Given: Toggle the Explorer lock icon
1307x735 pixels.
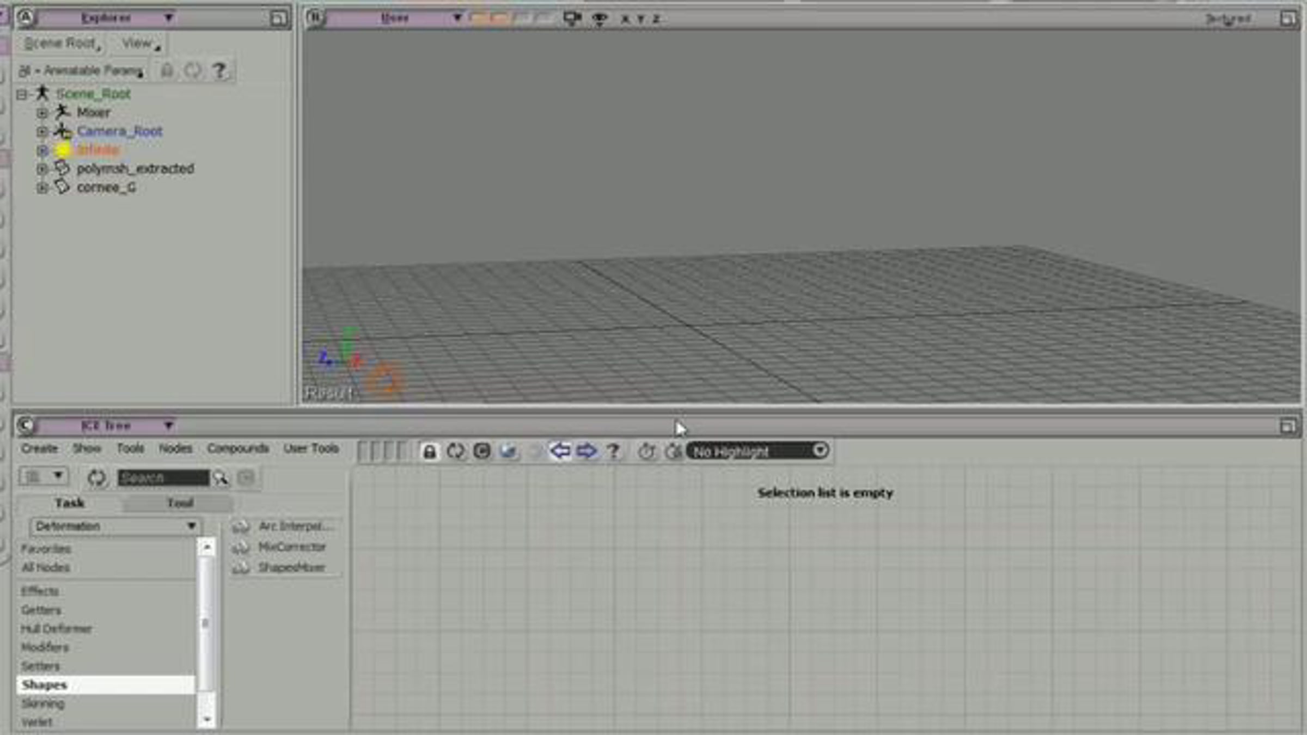Looking at the screenshot, I should (x=167, y=70).
